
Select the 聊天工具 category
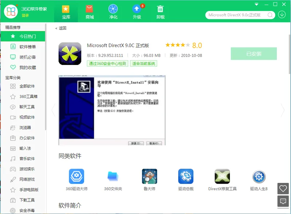click(x=23, y=107)
